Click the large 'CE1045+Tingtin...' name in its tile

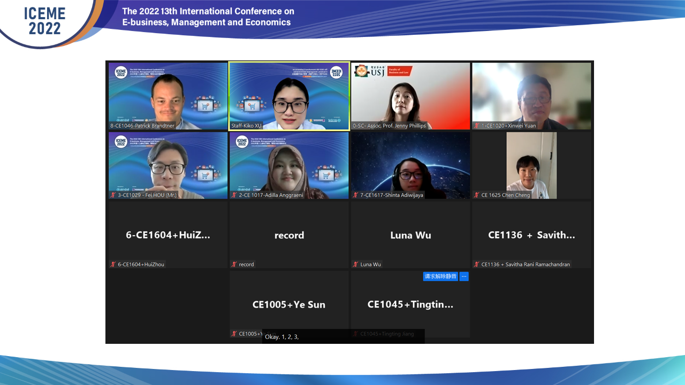tap(410, 304)
